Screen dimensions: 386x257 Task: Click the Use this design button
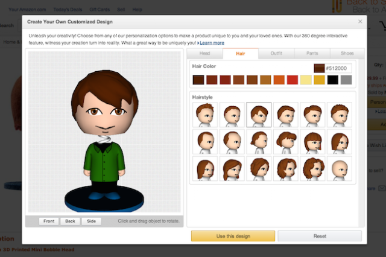click(x=233, y=236)
